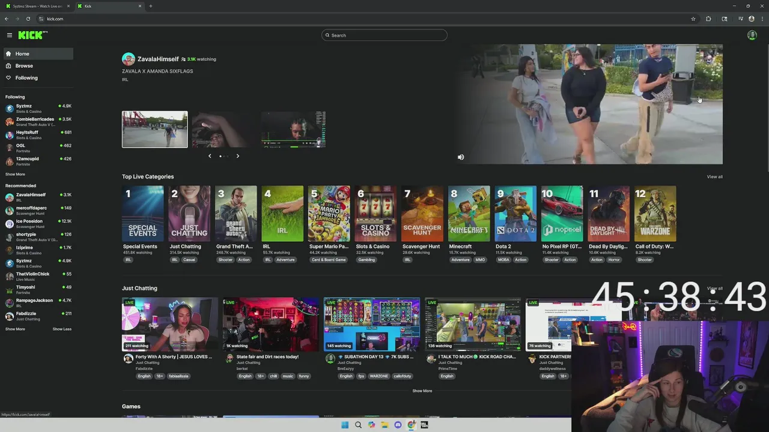The image size is (769, 432).
Task: Open ThatViolinChick recommended channel
Action: [38, 277]
